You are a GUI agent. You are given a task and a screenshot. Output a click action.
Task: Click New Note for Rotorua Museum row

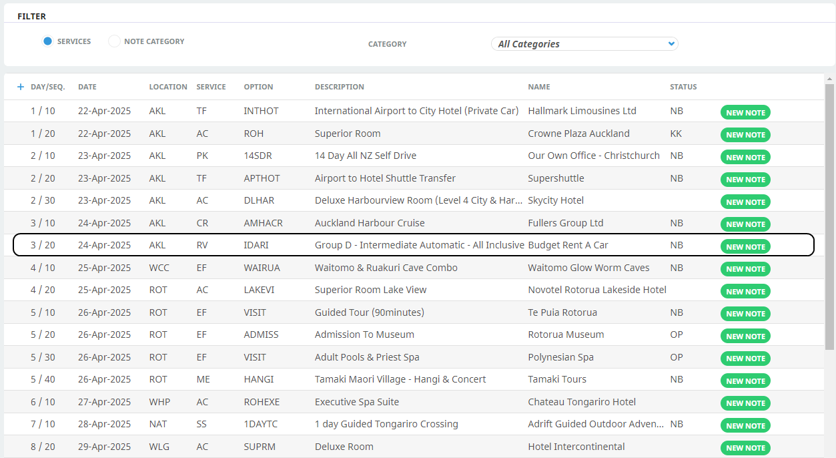pyautogui.click(x=745, y=336)
